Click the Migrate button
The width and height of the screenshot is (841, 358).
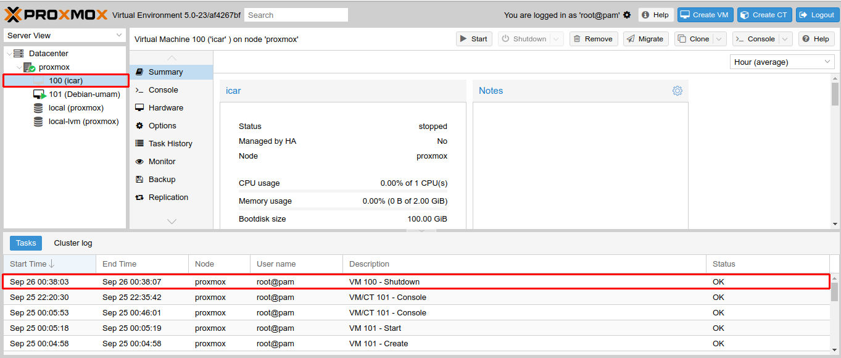click(645, 39)
